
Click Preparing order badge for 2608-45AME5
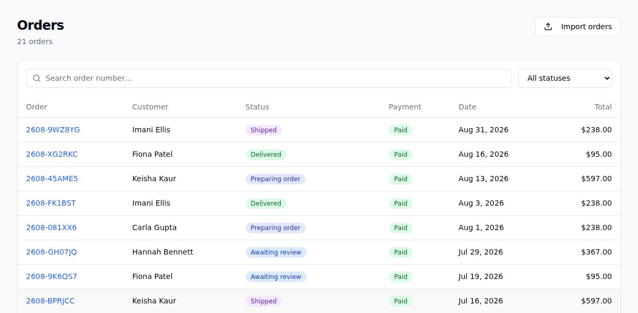tap(275, 179)
